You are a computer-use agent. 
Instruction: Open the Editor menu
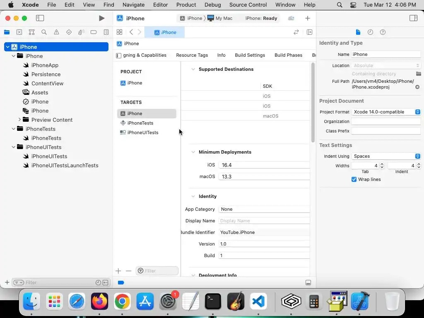pyautogui.click(x=160, y=5)
